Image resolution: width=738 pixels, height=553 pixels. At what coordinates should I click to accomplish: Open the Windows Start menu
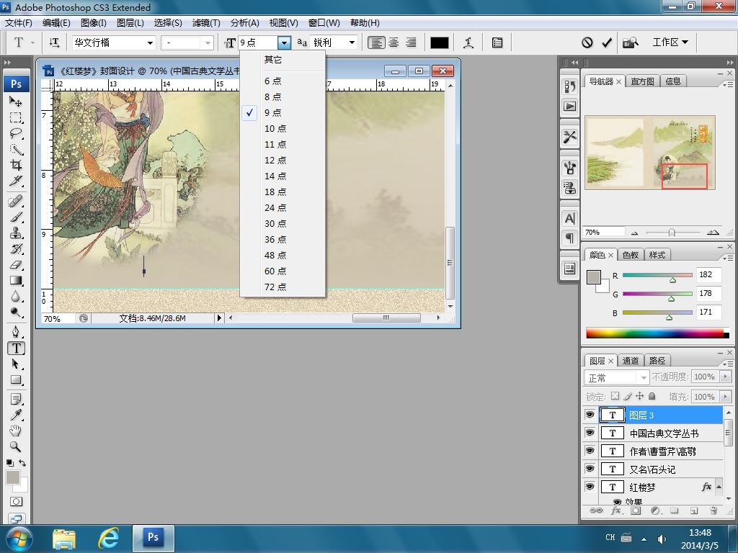pyautogui.click(x=18, y=539)
